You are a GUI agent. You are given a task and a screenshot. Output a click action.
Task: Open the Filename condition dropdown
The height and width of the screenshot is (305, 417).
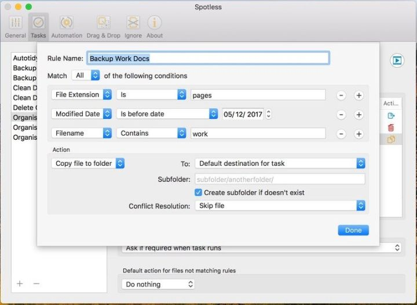click(x=82, y=133)
